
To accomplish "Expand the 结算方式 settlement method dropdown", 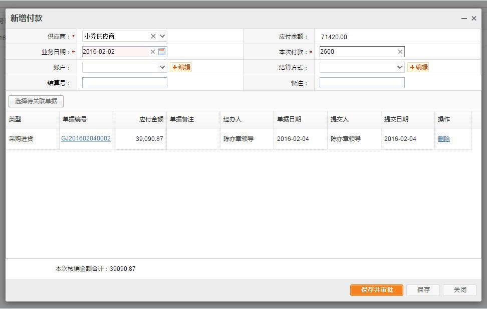I will click(400, 67).
